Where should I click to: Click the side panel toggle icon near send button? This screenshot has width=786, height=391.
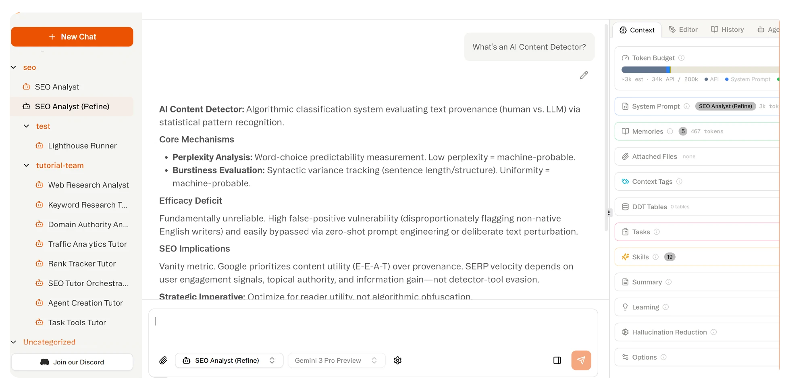pyautogui.click(x=557, y=360)
